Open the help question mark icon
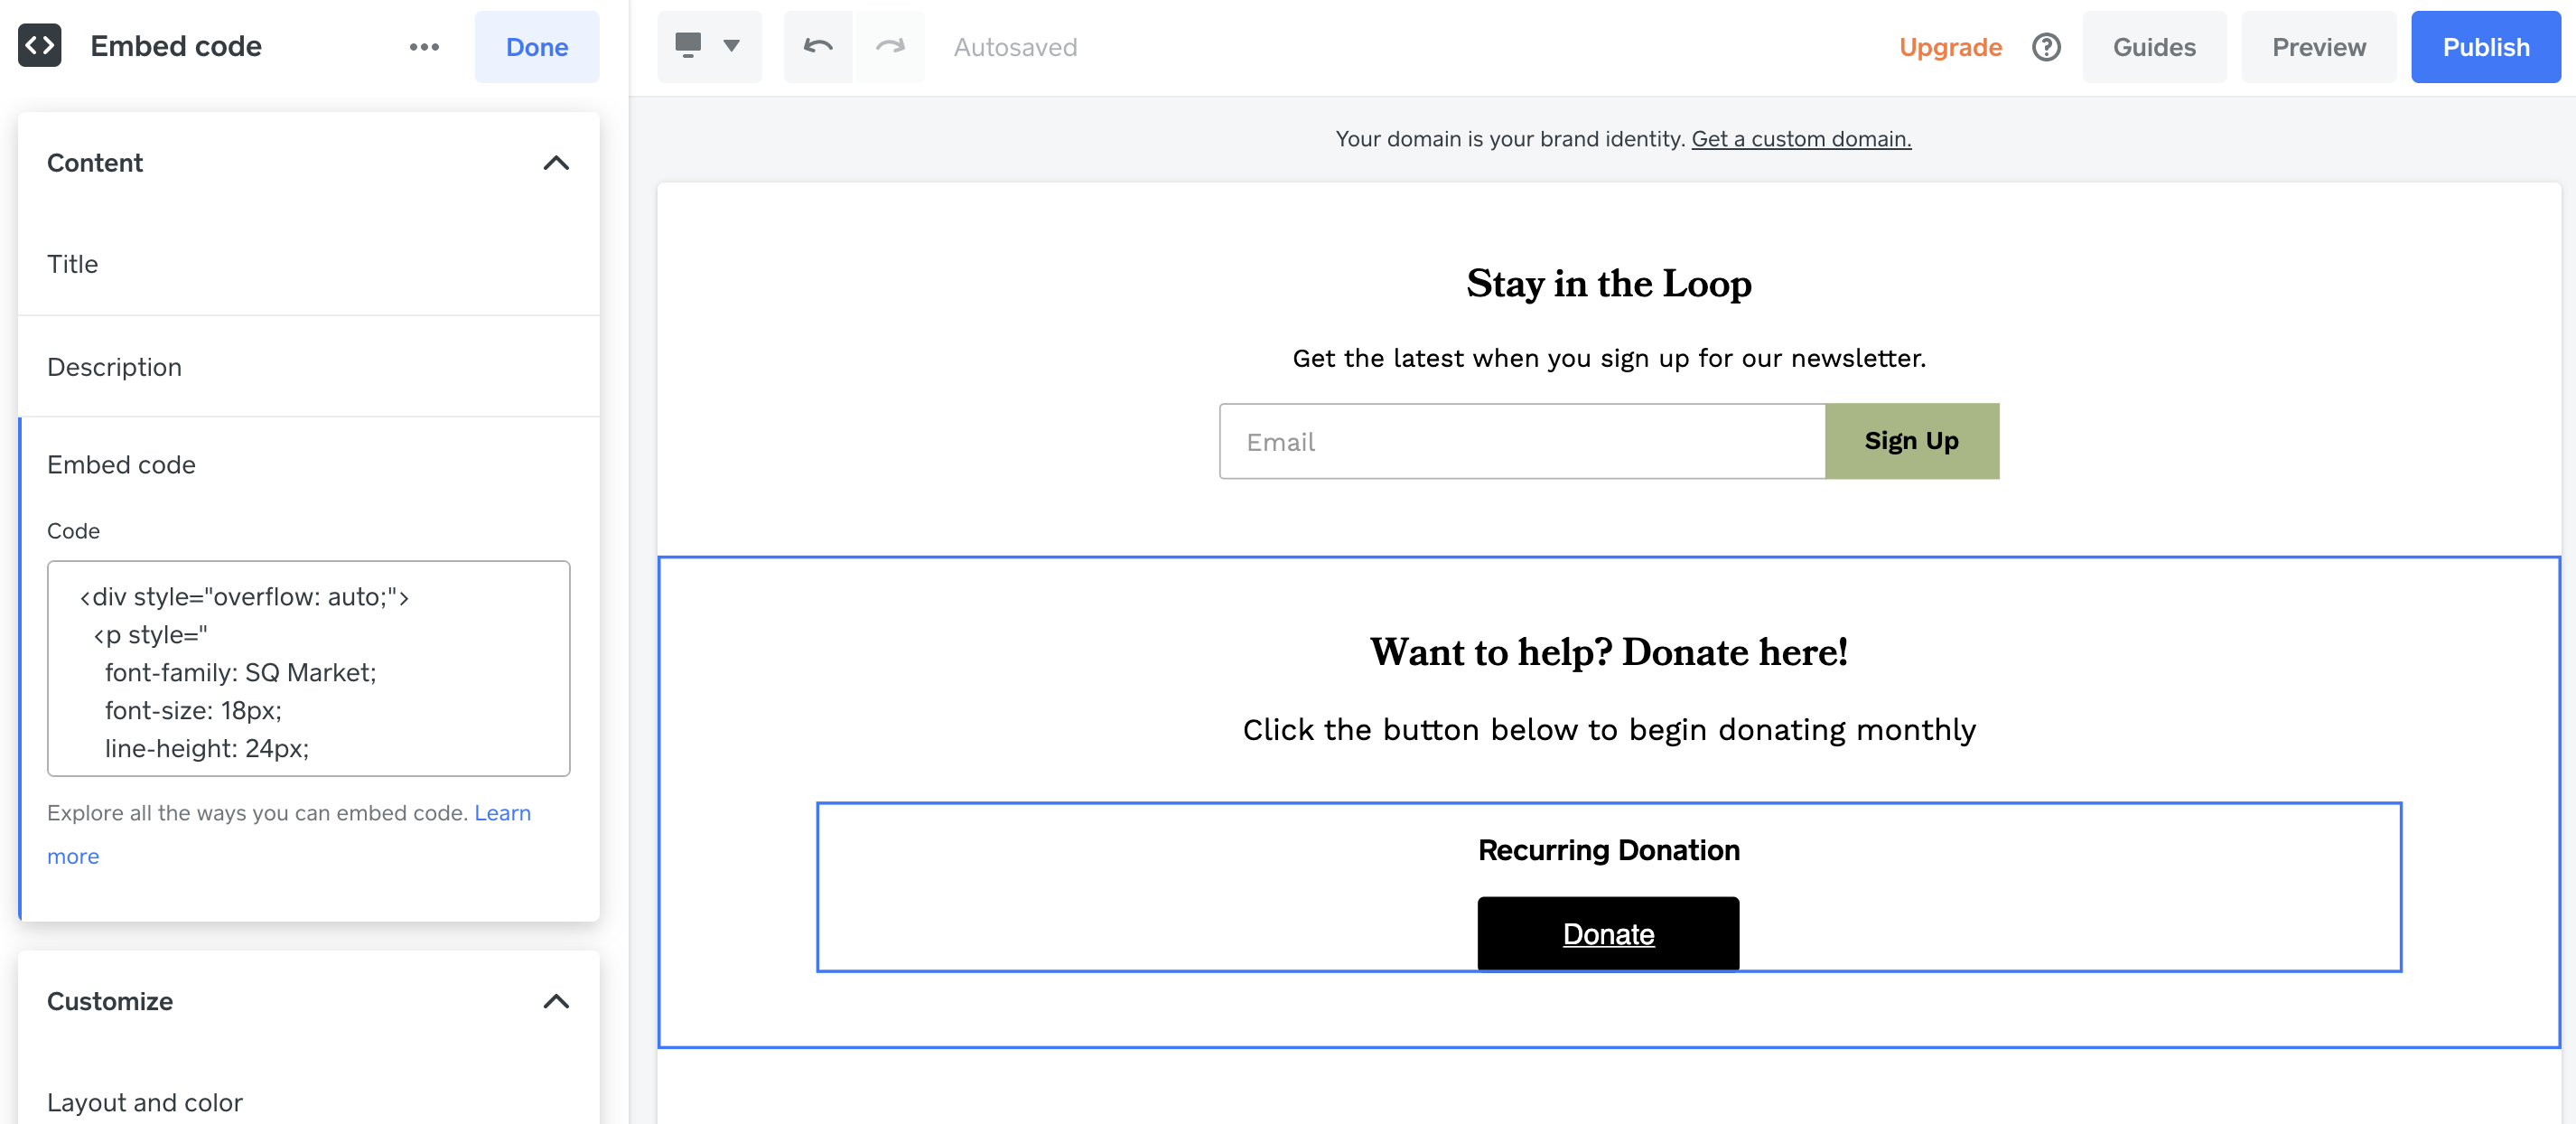 click(2046, 47)
